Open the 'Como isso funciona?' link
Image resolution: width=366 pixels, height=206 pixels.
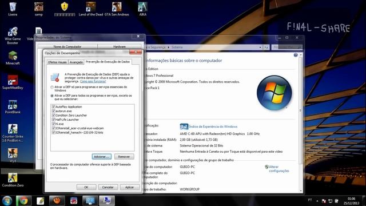(93, 81)
